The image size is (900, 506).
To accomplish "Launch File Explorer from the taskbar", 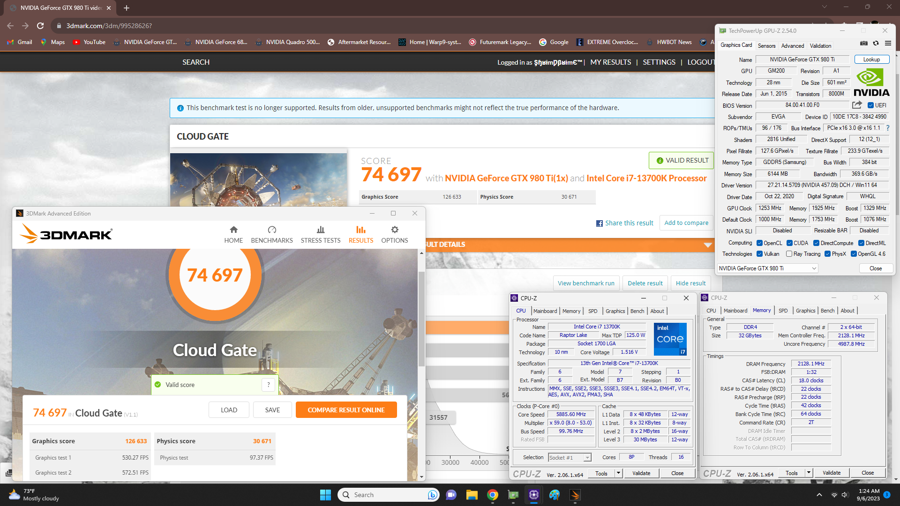I will click(x=472, y=495).
